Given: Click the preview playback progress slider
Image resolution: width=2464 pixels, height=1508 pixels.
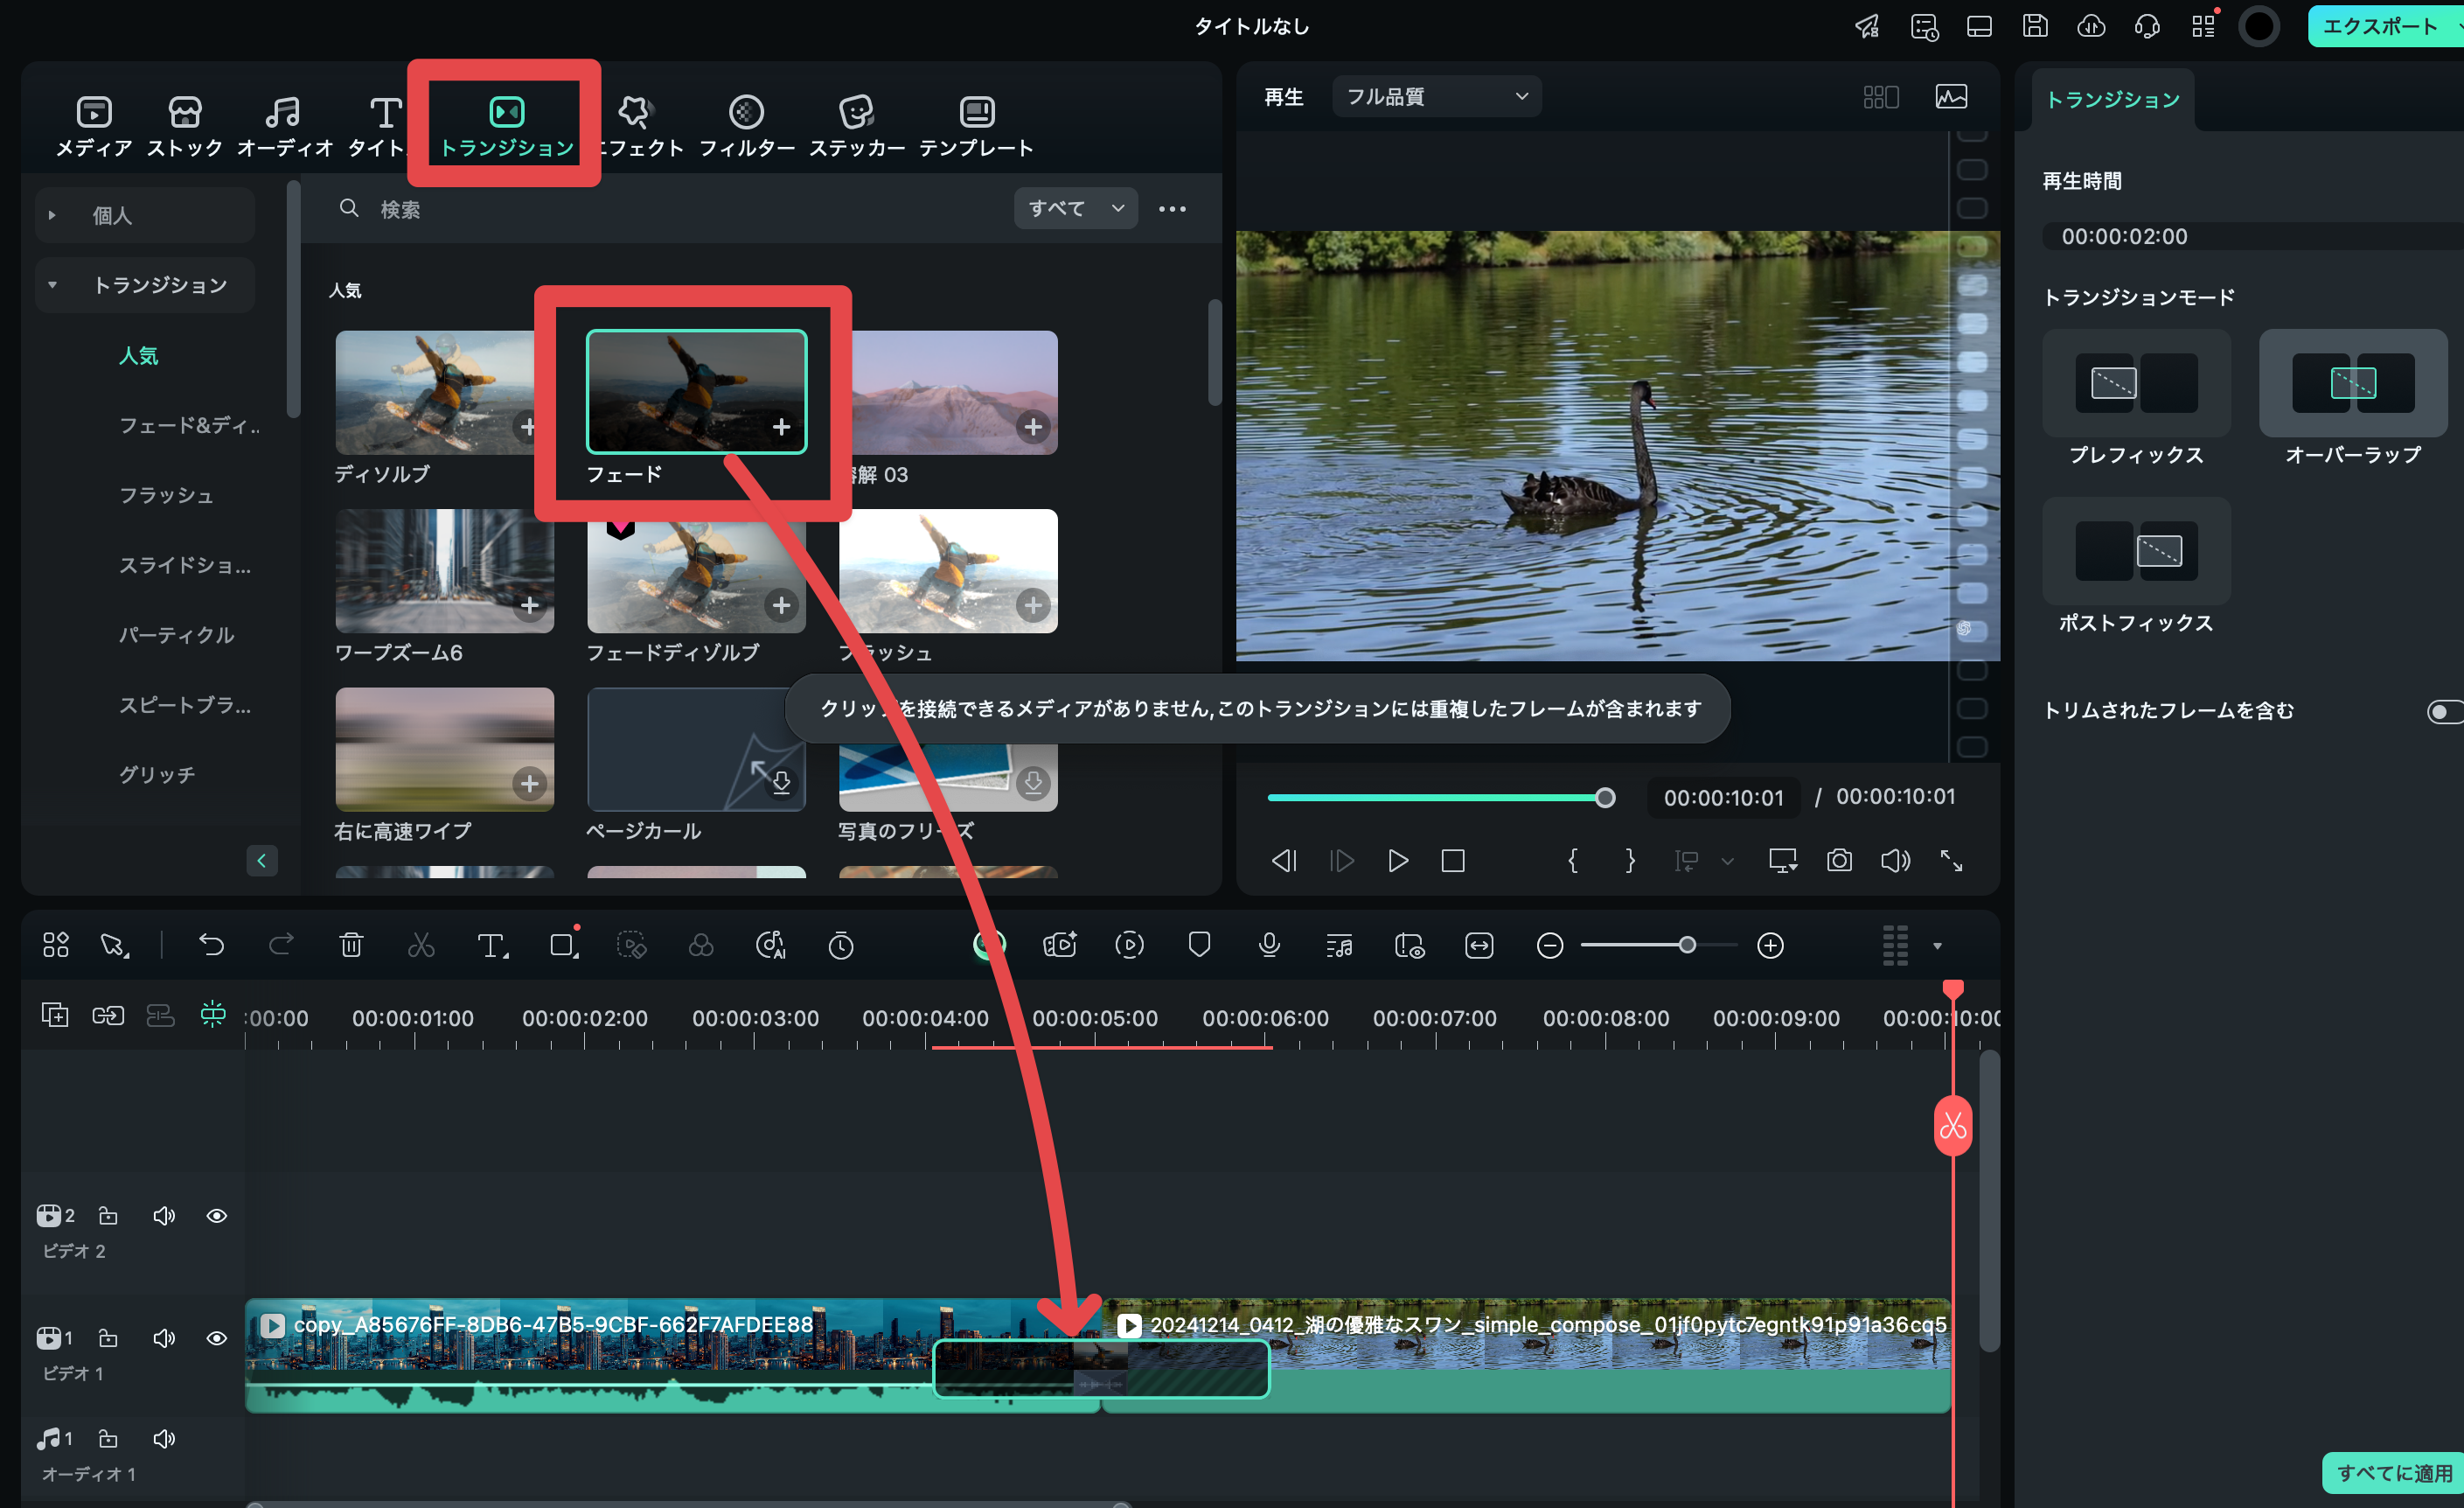Looking at the screenshot, I should pyautogui.click(x=1440, y=798).
